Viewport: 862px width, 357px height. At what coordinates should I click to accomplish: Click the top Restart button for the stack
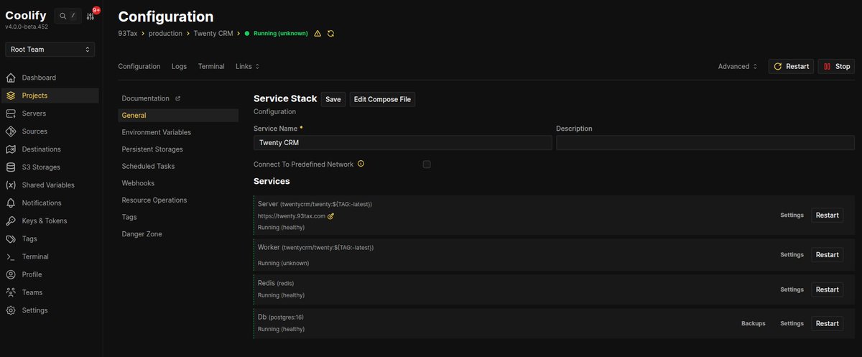click(791, 66)
